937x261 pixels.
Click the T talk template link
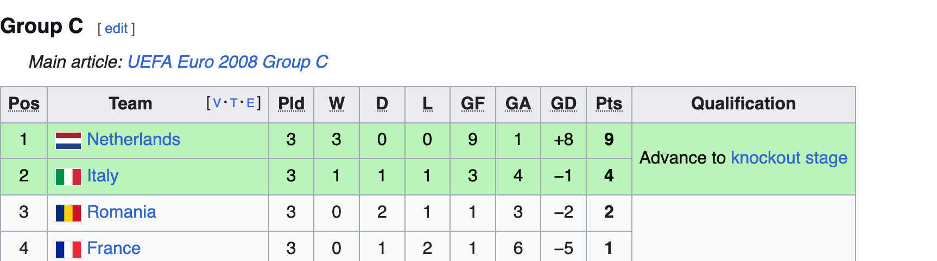(233, 103)
